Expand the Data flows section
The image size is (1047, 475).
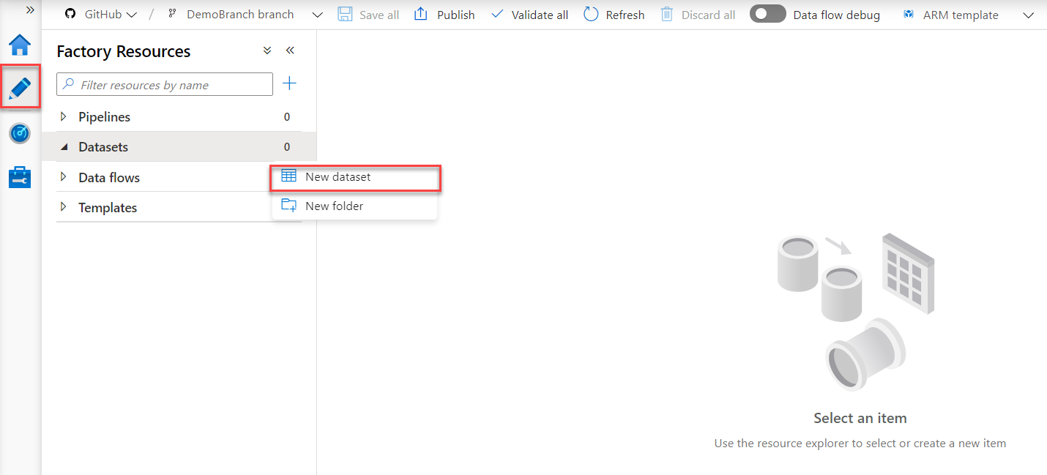point(64,178)
